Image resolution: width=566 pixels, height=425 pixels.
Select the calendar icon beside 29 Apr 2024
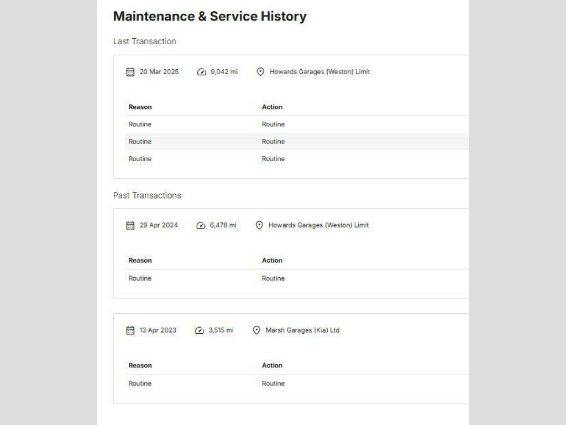coord(130,225)
